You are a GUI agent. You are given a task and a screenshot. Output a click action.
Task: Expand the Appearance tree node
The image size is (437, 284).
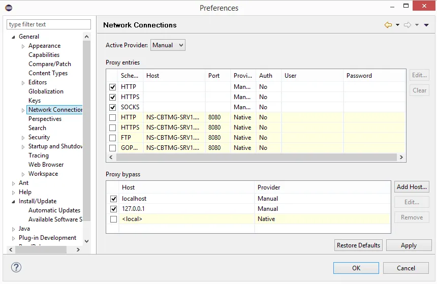tap(23, 46)
